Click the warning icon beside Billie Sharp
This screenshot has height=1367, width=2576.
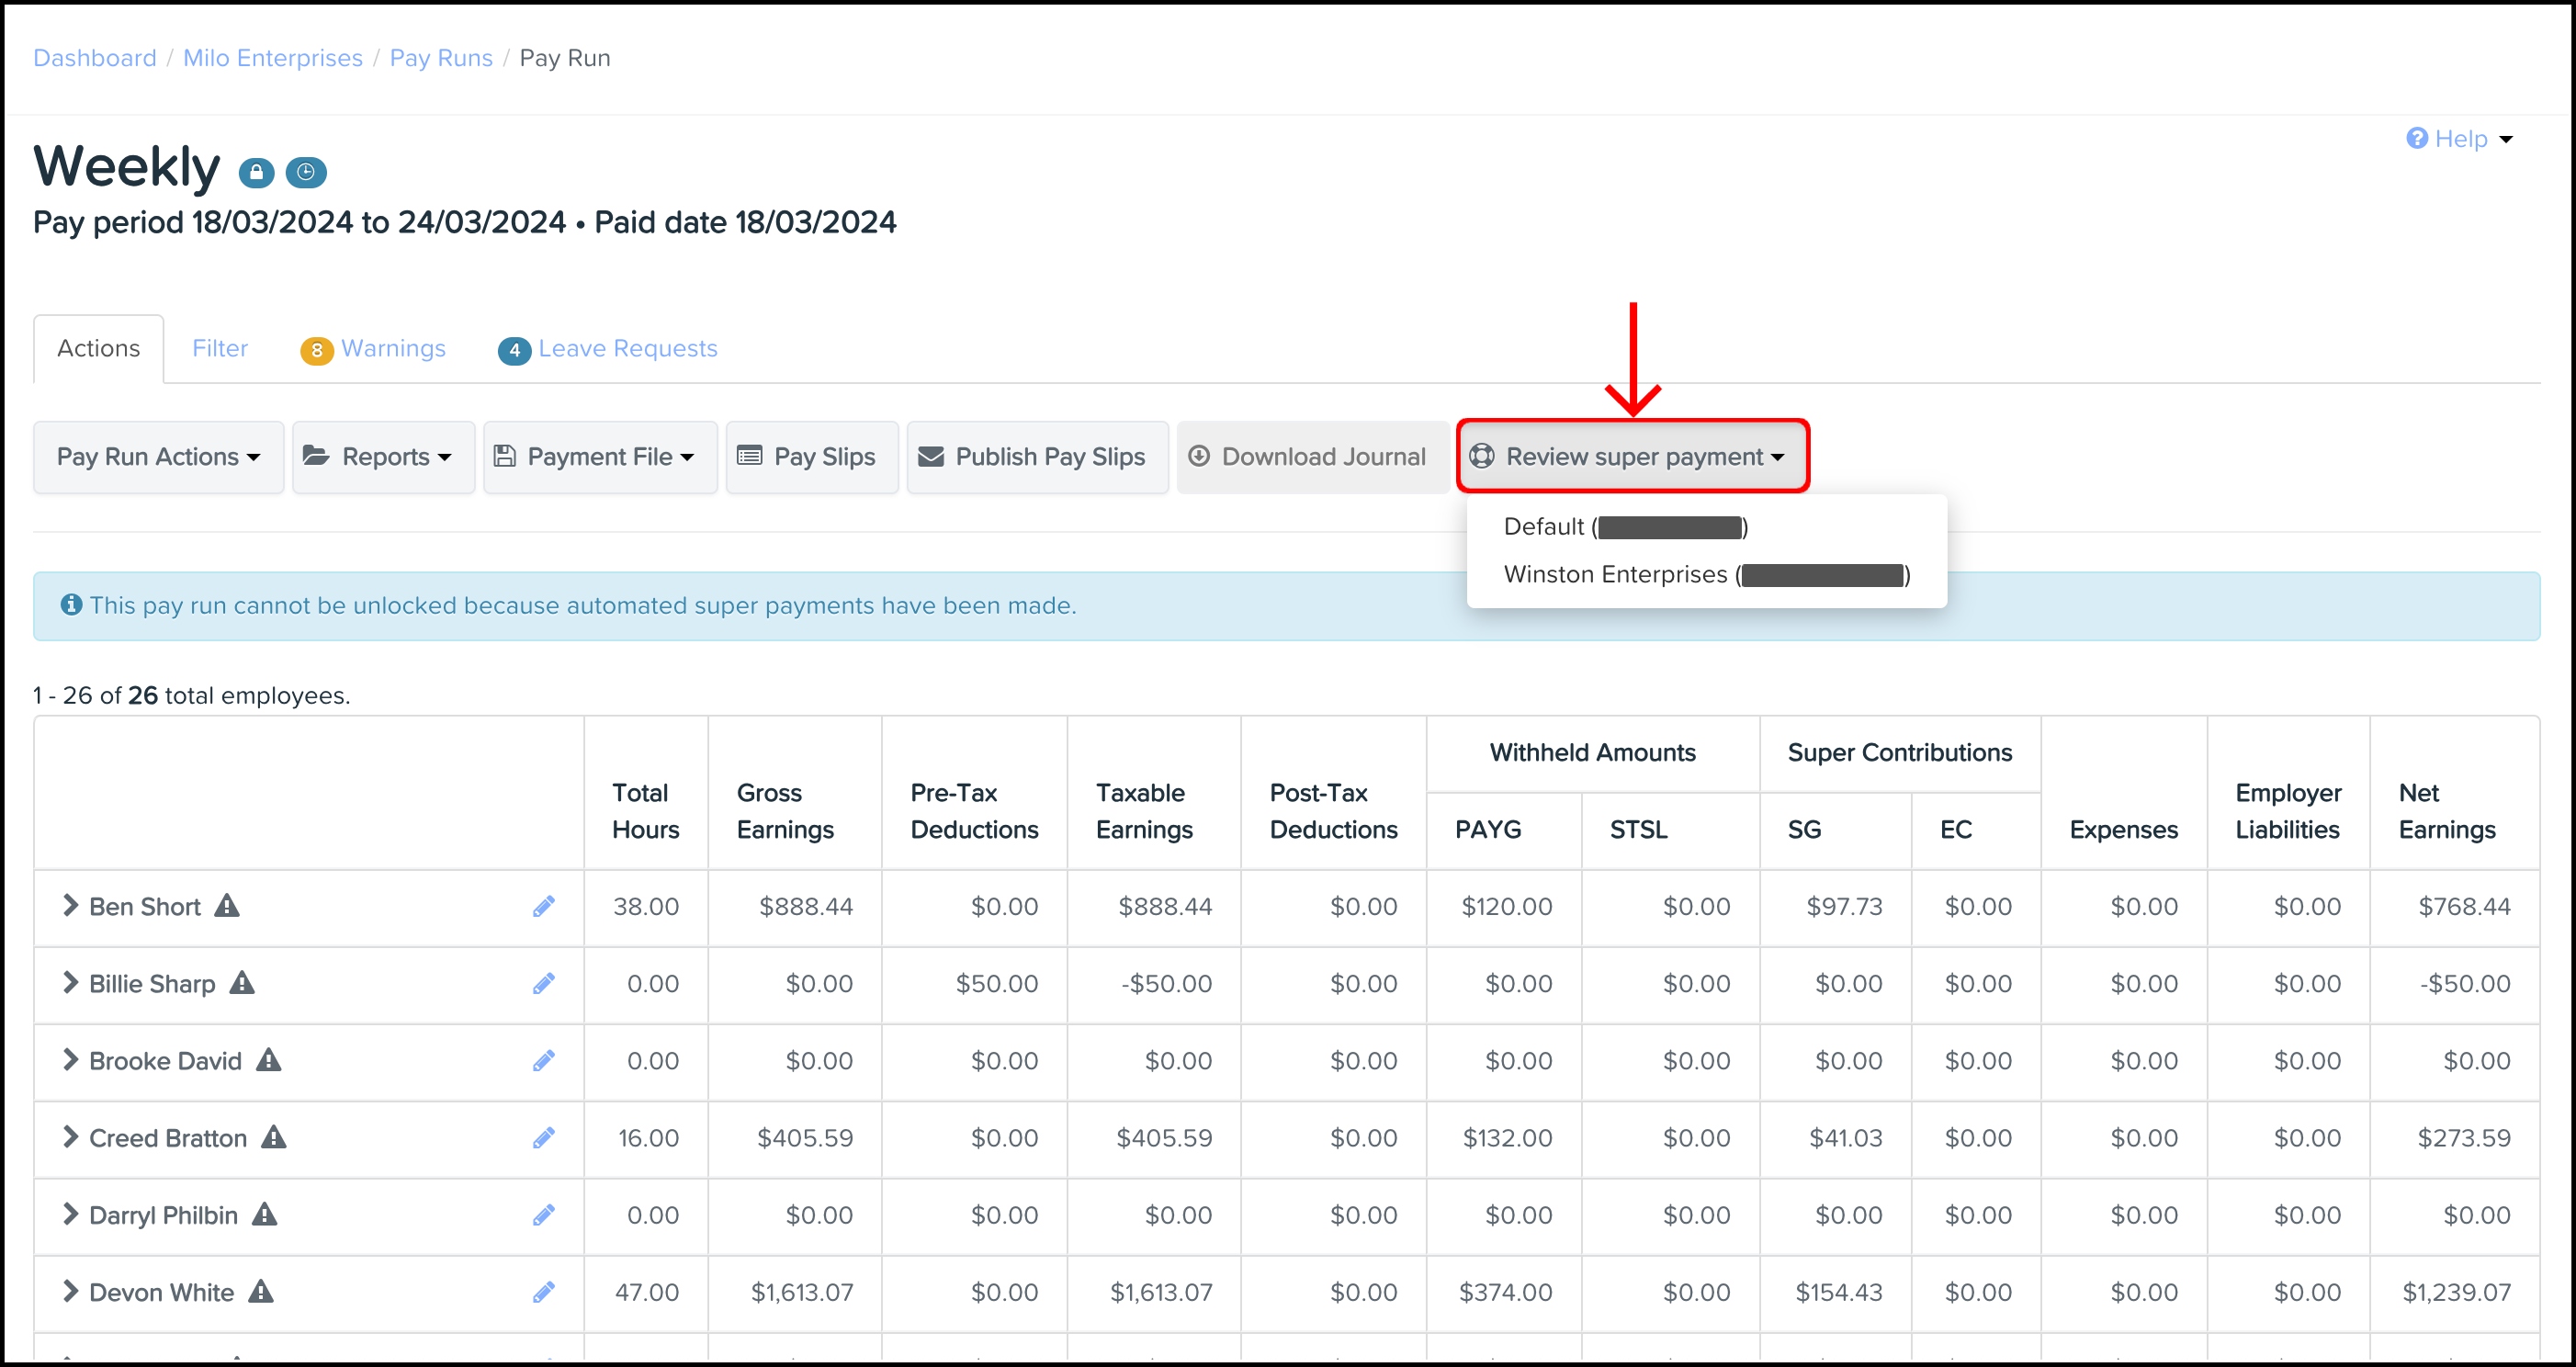244,983
